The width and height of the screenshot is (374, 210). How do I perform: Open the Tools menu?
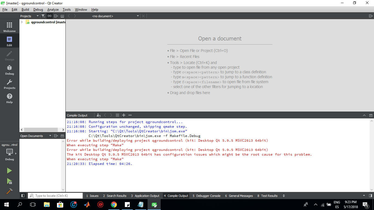[67, 10]
